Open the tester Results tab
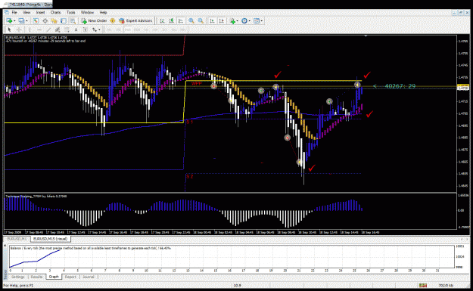473x291 pixels. (x=36, y=277)
